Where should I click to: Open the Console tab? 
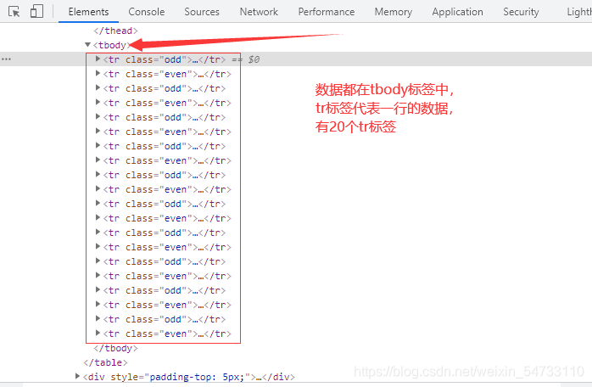tap(146, 12)
